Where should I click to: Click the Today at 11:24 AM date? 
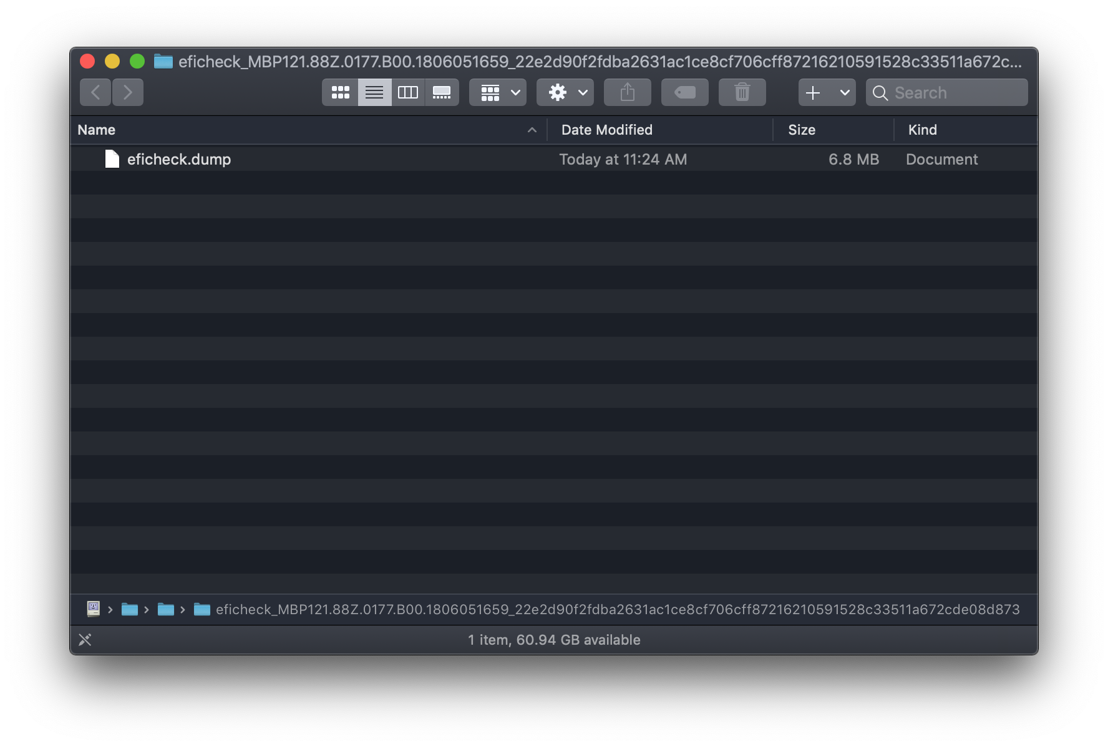623,160
